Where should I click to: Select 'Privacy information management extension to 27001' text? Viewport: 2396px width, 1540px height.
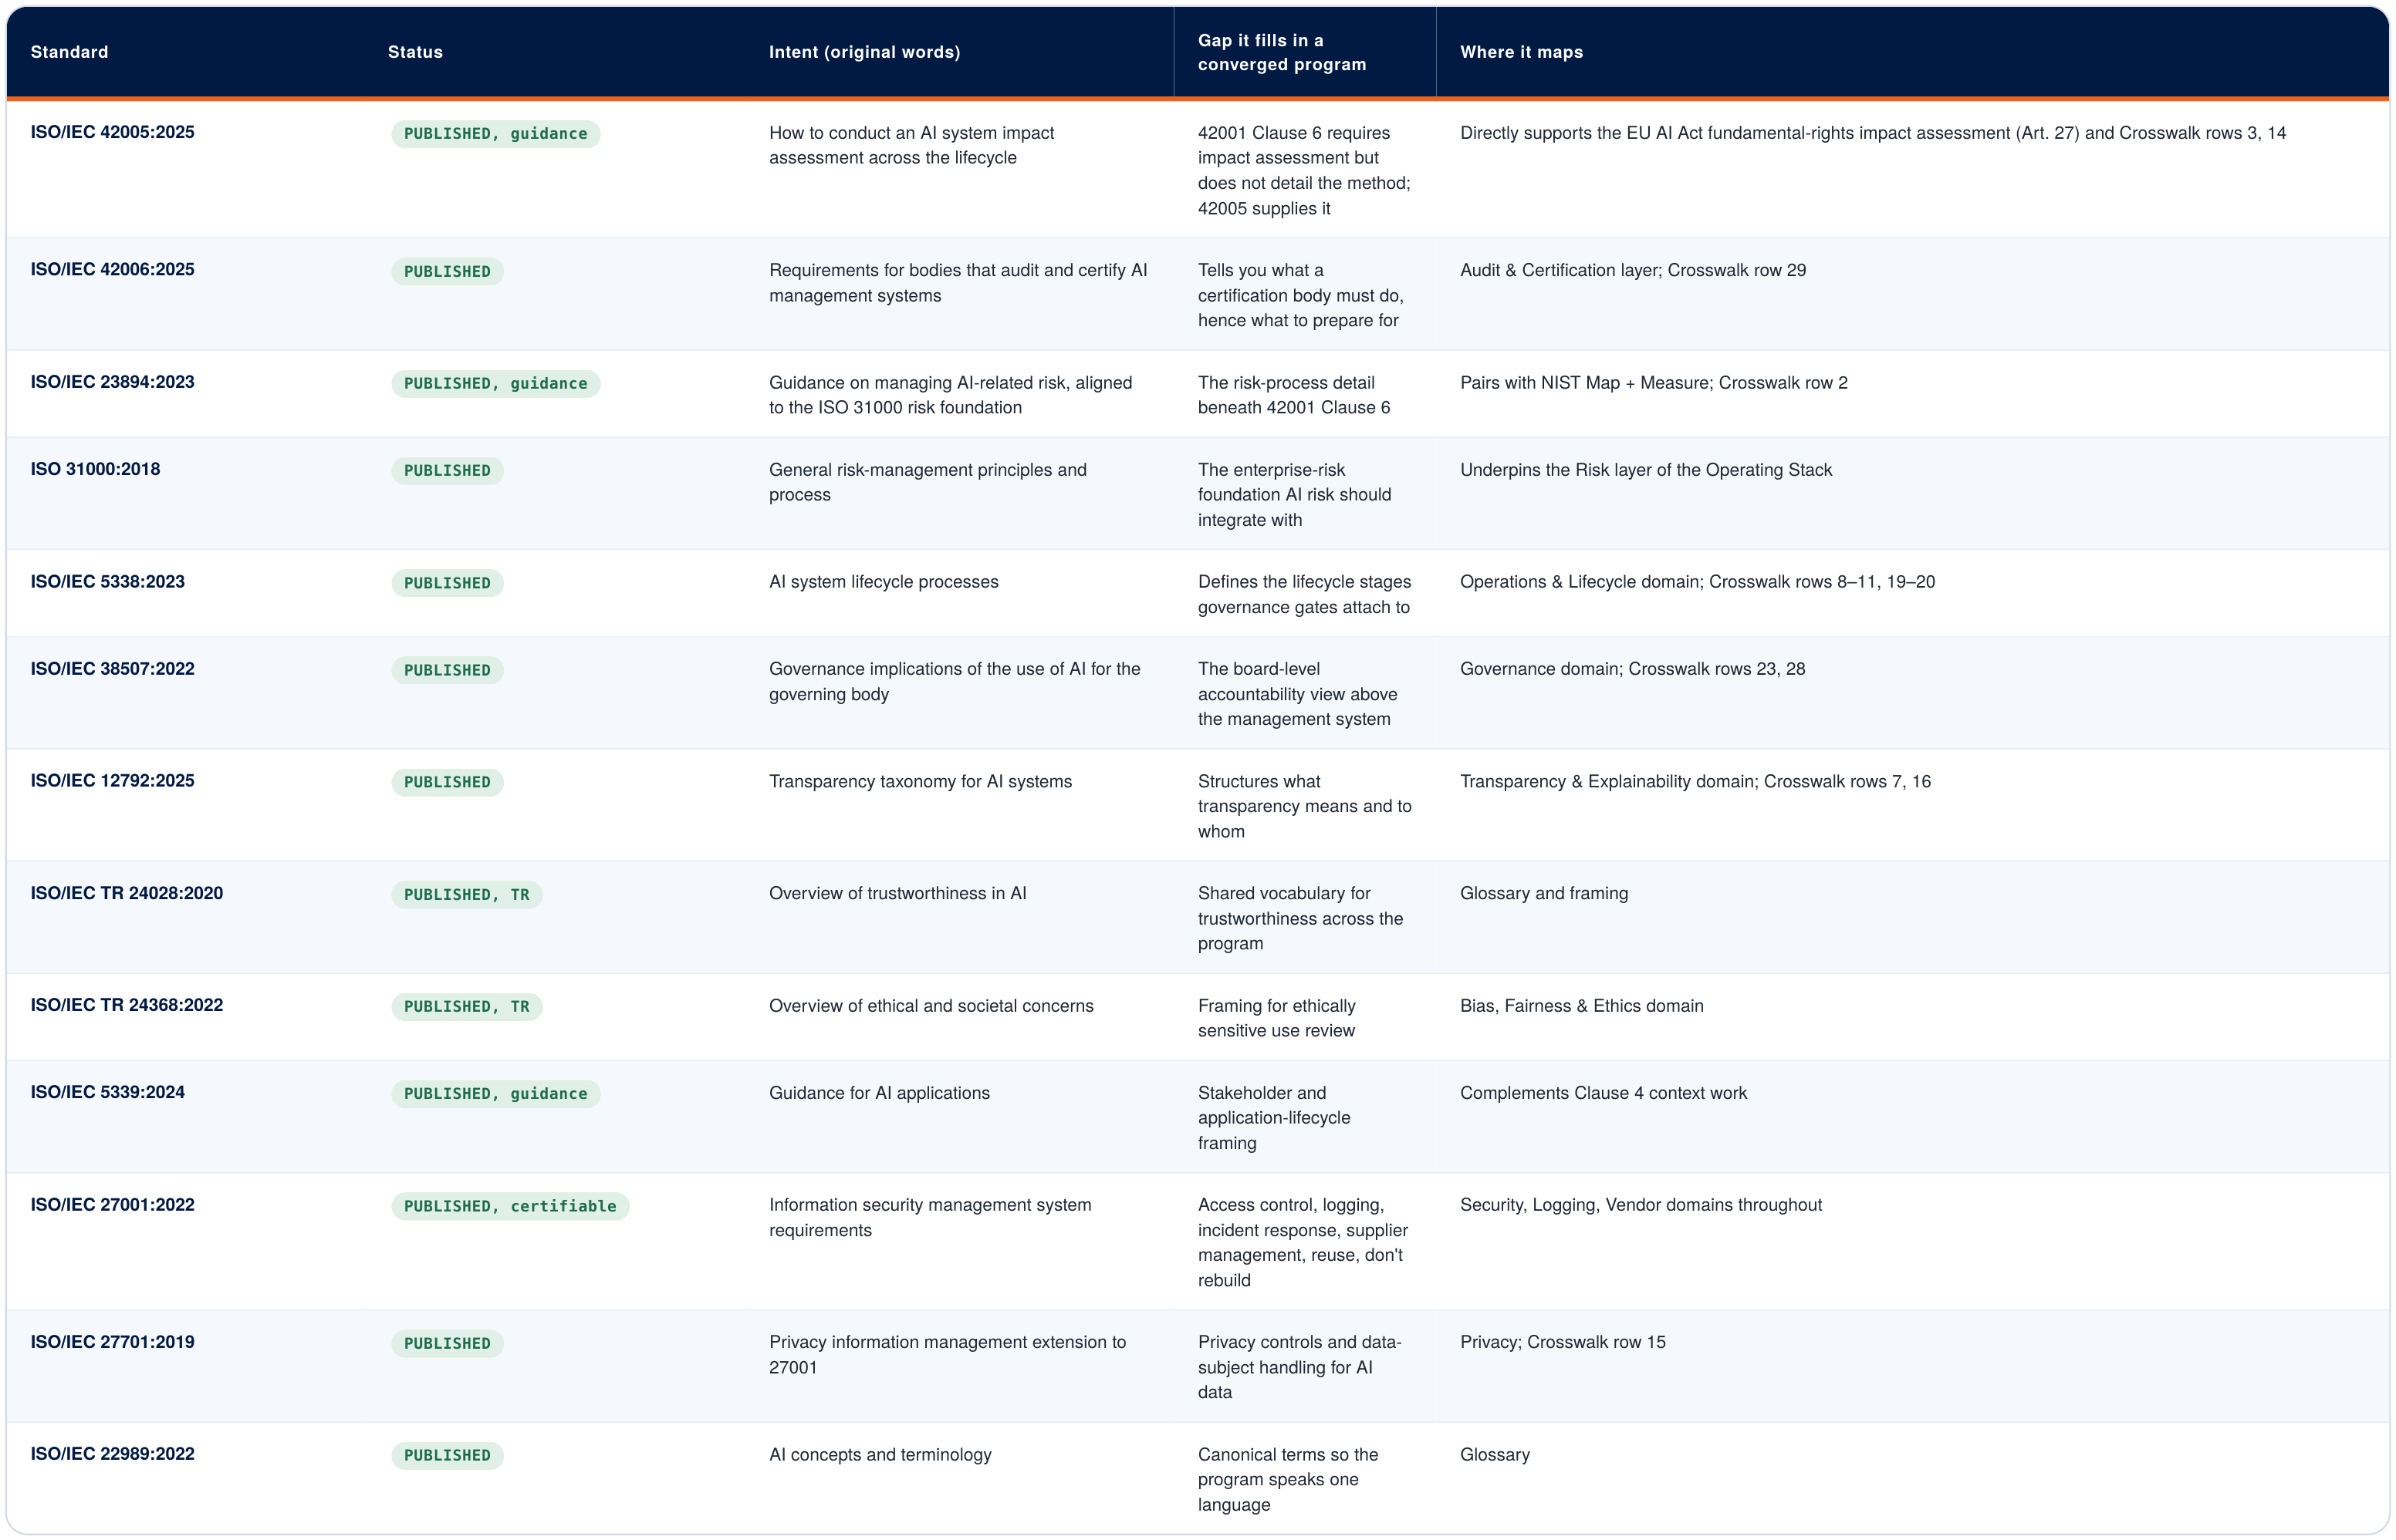point(948,1354)
